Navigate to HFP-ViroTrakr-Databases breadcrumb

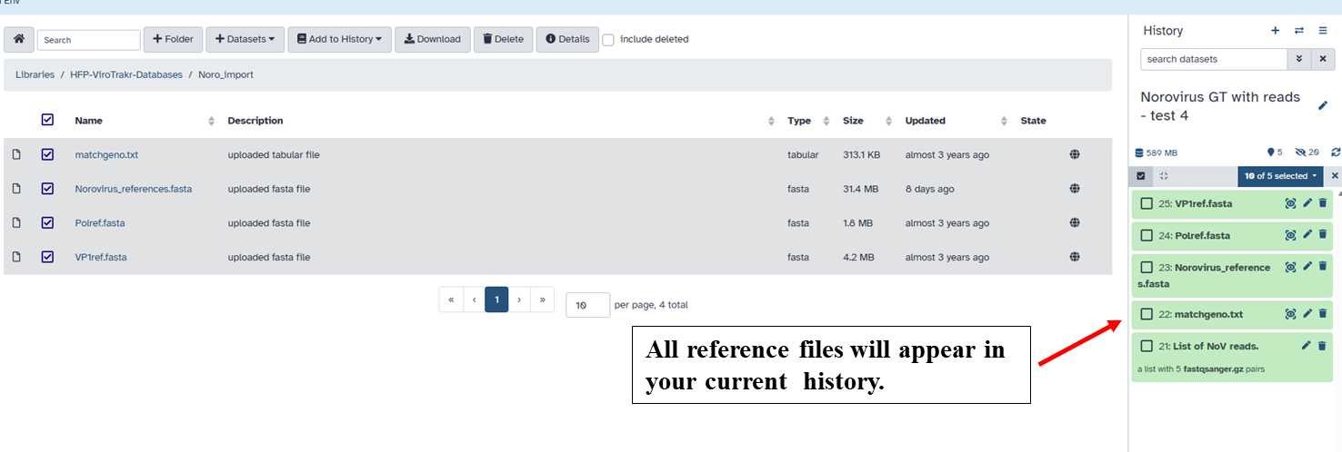(125, 74)
